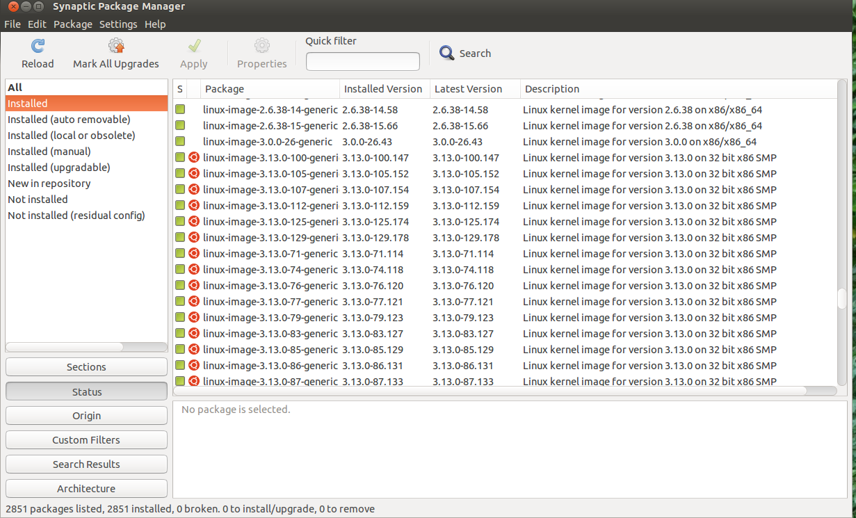Viewport: 856px width, 518px height.
Task: Toggle status box for linux-image-3.13.0-86-generic
Action: click(x=180, y=366)
